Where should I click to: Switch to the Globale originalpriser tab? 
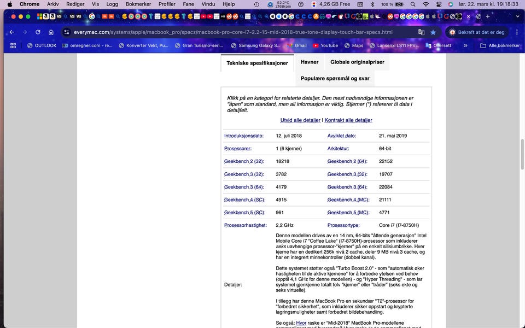pyautogui.click(x=357, y=62)
